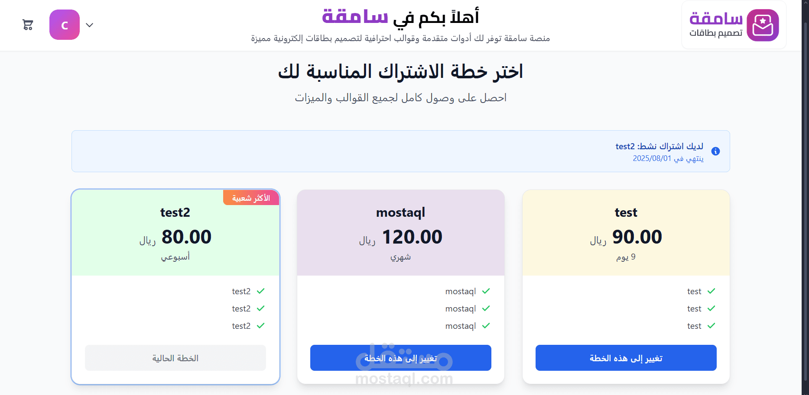
Task: Click the "الأكثر شعبية" most popular badge
Action: click(x=251, y=198)
